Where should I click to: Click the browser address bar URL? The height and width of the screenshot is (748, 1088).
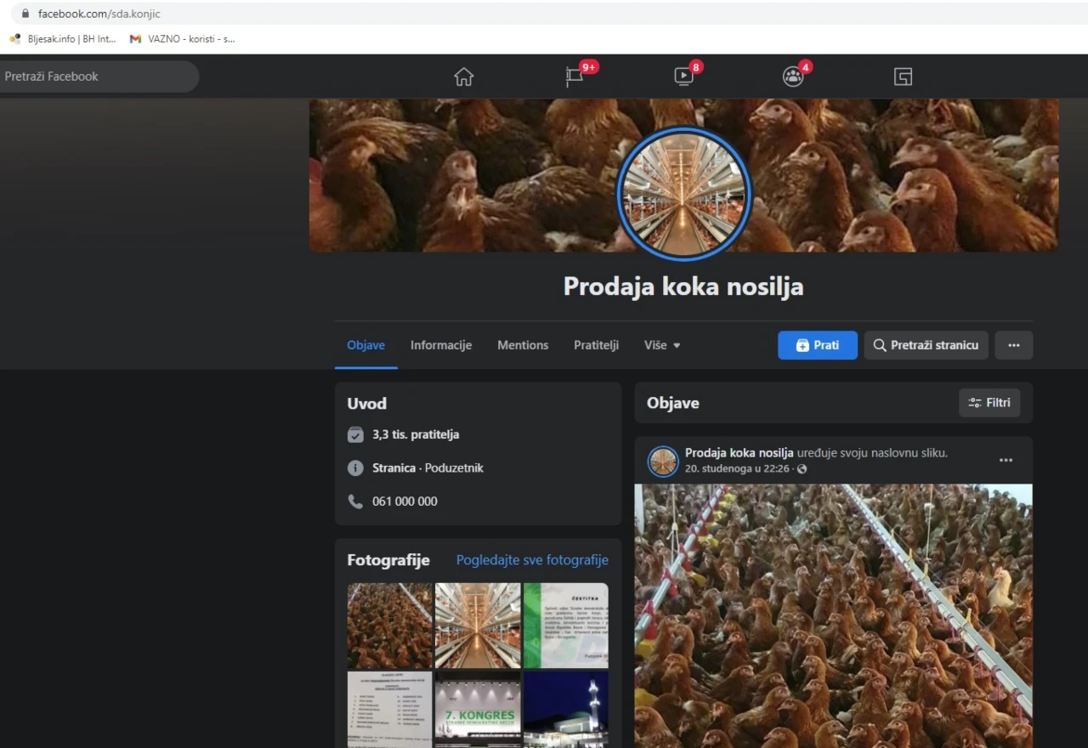pos(99,14)
